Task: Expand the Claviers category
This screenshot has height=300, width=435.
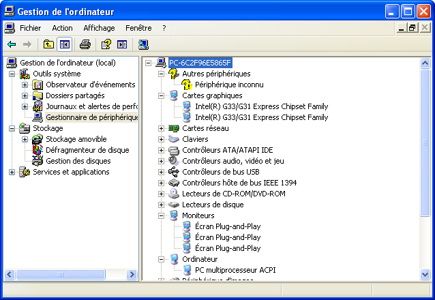Action: click(161, 139)
